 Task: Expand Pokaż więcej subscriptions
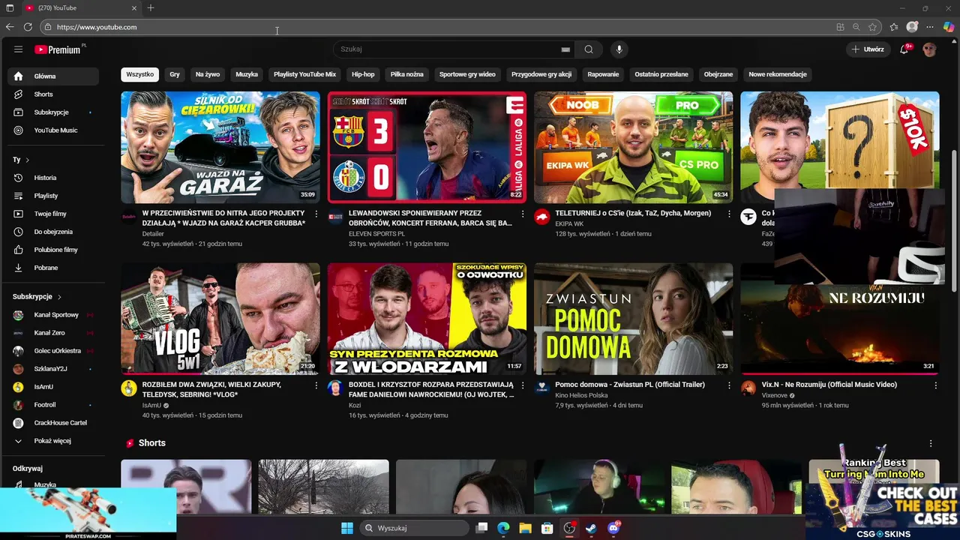pos(53,441)
